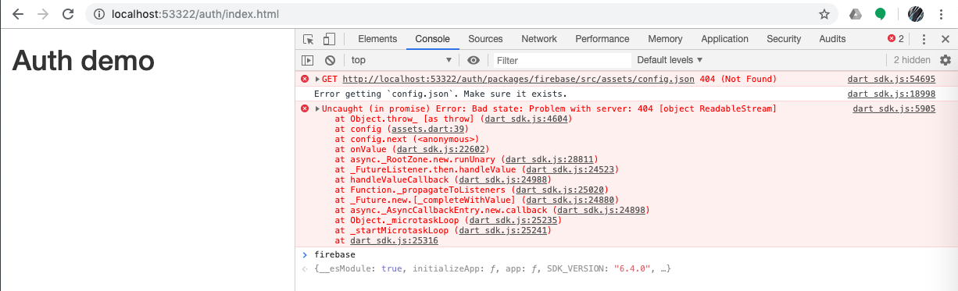Go back with the browser back arrow
Image resolution: width=958 pixels, height=291 pixels.
pyautogui.click(x=17, y=14)
